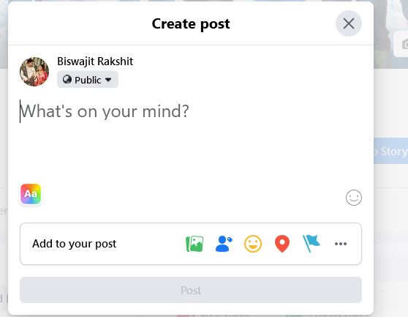
Task: Open Feeling/Activity via yellow smiley icon
Action: (253, 244)
